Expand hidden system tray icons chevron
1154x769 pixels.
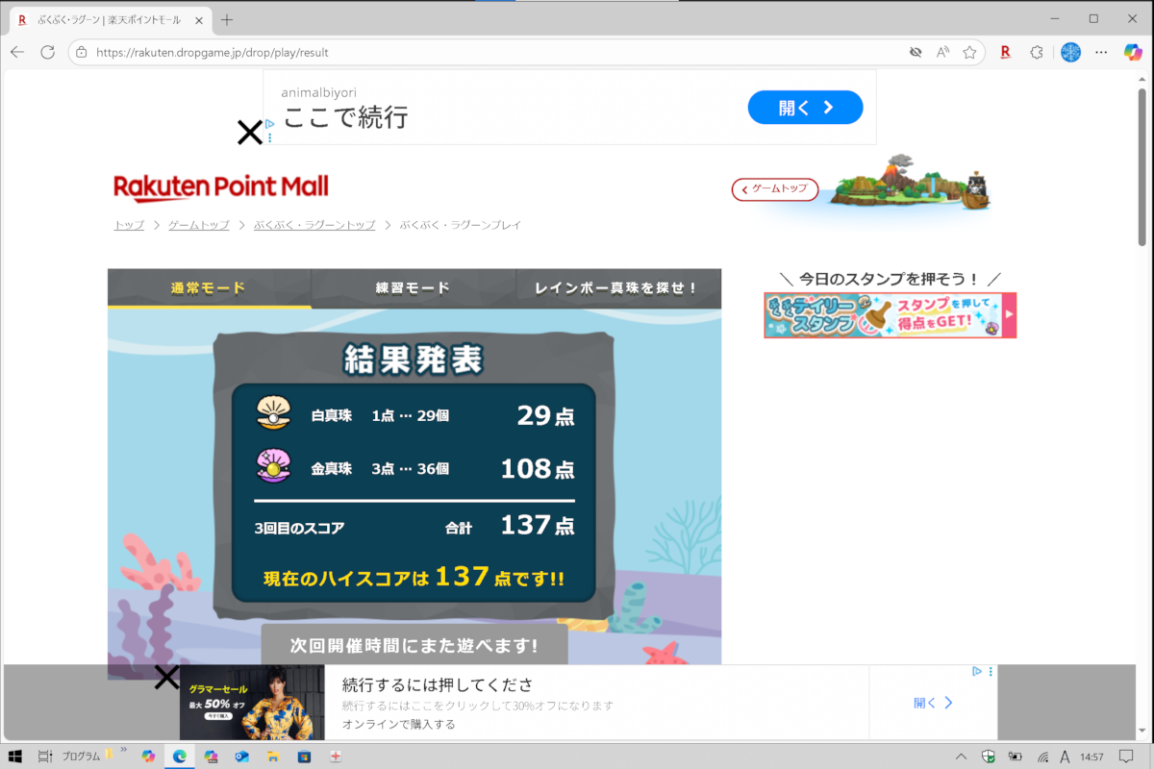coord(961,757)
